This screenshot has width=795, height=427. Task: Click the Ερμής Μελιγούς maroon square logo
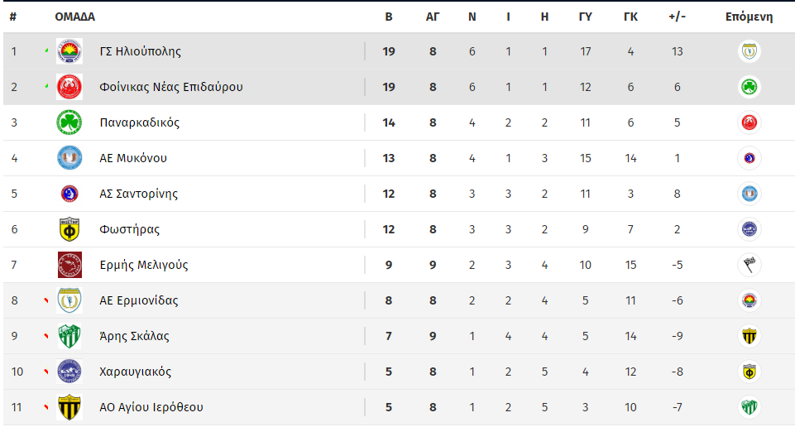pyautogui.click(x=69, y=265)
